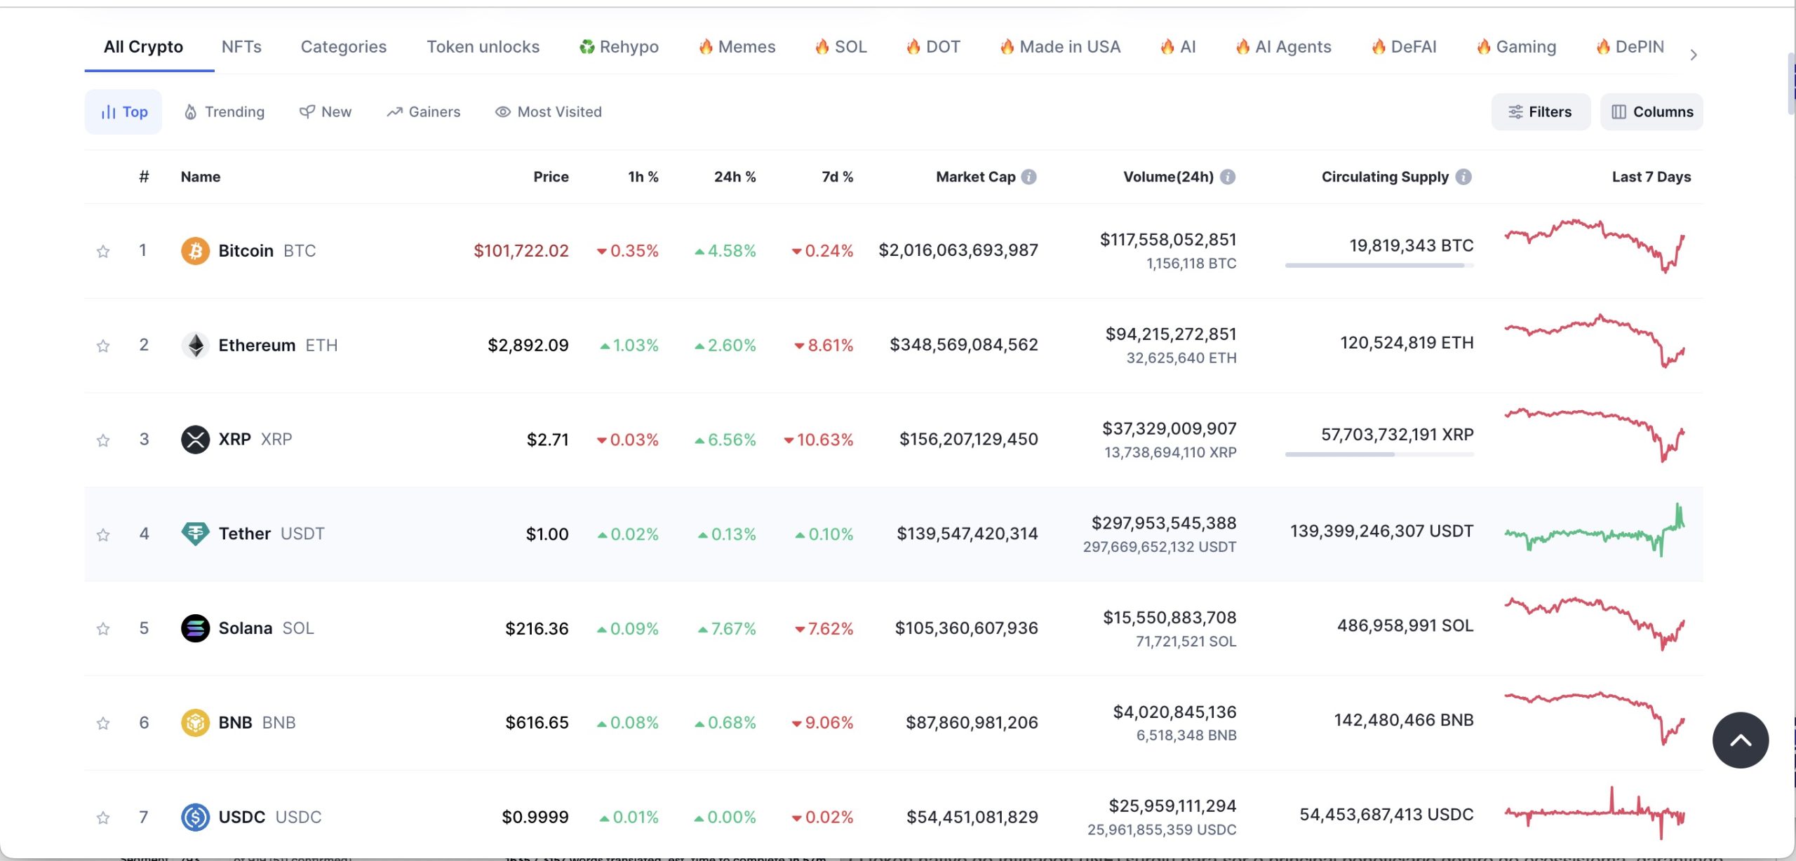
Task: Open USDC 7-day sparkline chart
Action: click(x=1594, y=813)
